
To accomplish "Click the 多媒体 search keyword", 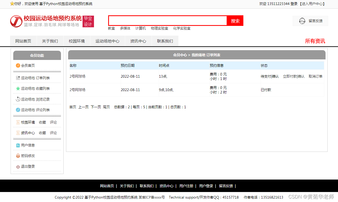I will point(125,28).
